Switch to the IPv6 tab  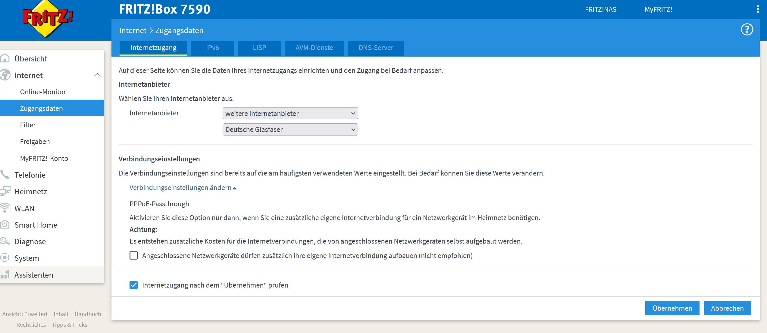pos(212,48)
